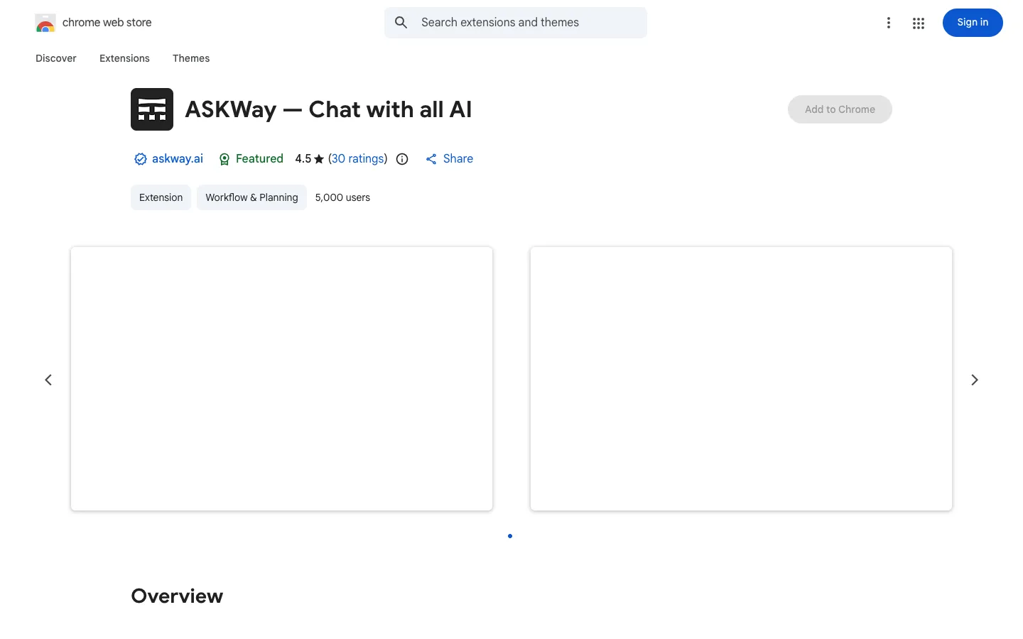The height and width of the screenshot is (639, 1023).
Task: Open the Google apps grid
Action: click(x=919, y=23)
